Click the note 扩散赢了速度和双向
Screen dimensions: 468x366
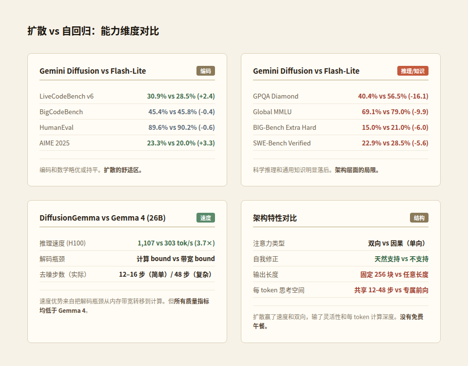tap(338, 321)
